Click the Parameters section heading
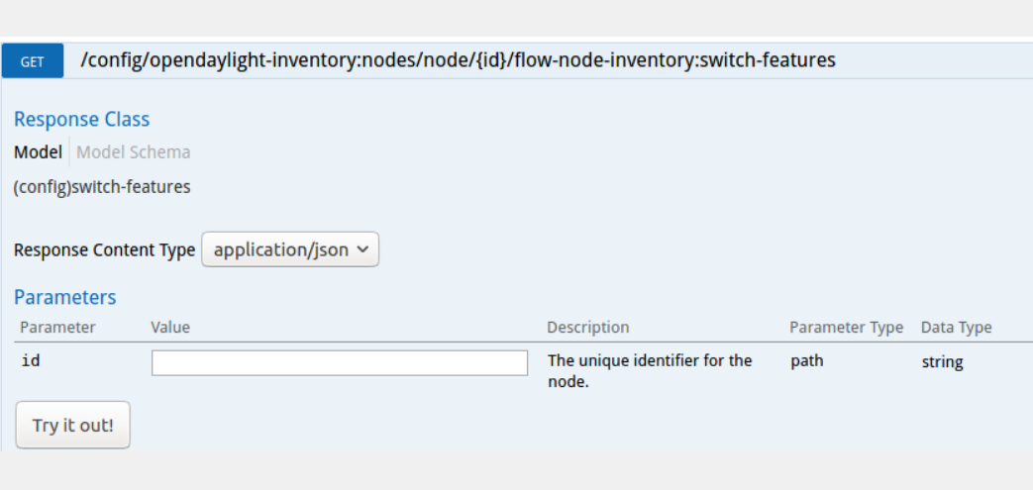Image resolution: width=1033 pixels, height=490 pixels. tap(64, 297)
